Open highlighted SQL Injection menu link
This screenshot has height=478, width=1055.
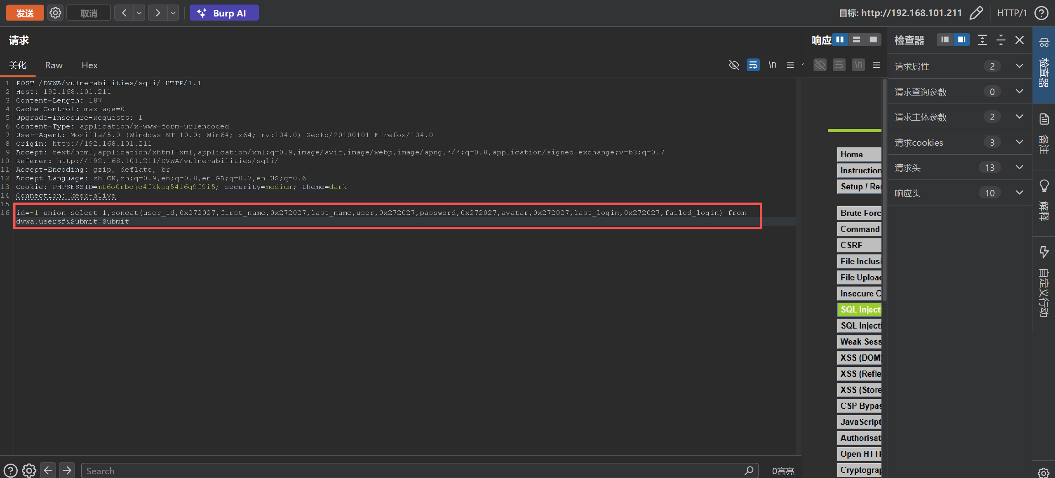point(859,310)
